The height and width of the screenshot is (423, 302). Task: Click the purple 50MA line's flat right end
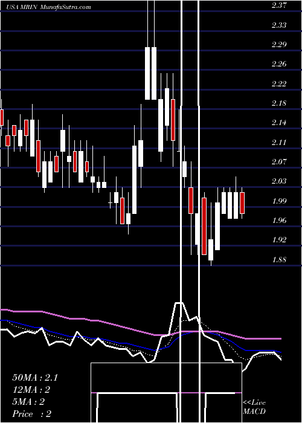tap(263, 338)
